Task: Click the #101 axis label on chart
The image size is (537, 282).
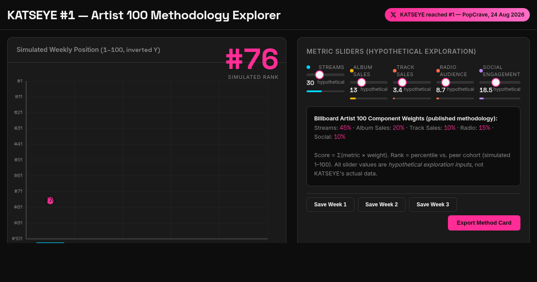Action: 17,239
